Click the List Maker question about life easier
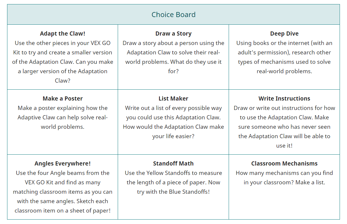This screenshot has height=224, width=347. (x=173, y=131)
